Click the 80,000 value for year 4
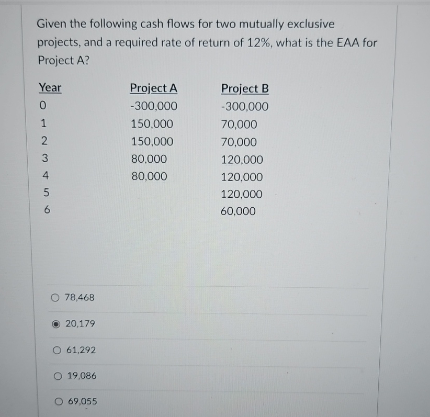This screenshot has width=430, height=417. [x=150, y=176]
